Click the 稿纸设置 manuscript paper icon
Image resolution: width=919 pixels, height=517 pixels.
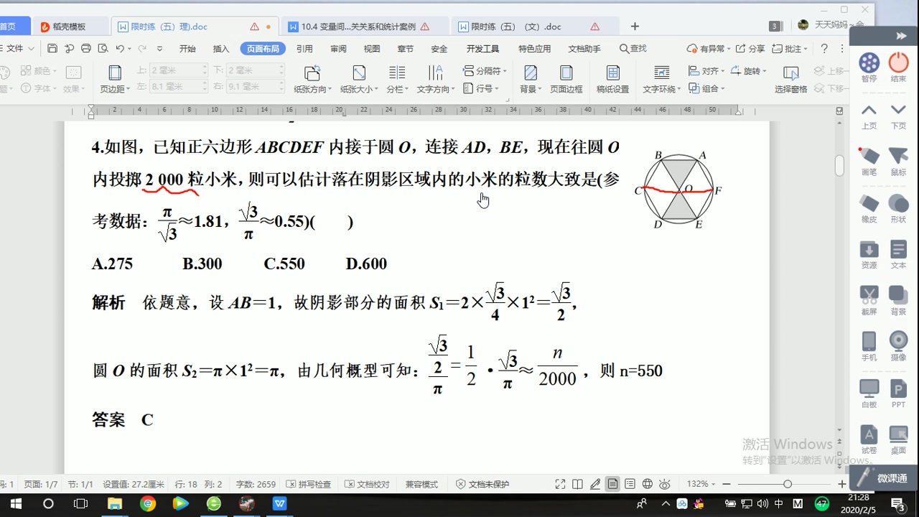pyautogui.click(x=612, y=79)
